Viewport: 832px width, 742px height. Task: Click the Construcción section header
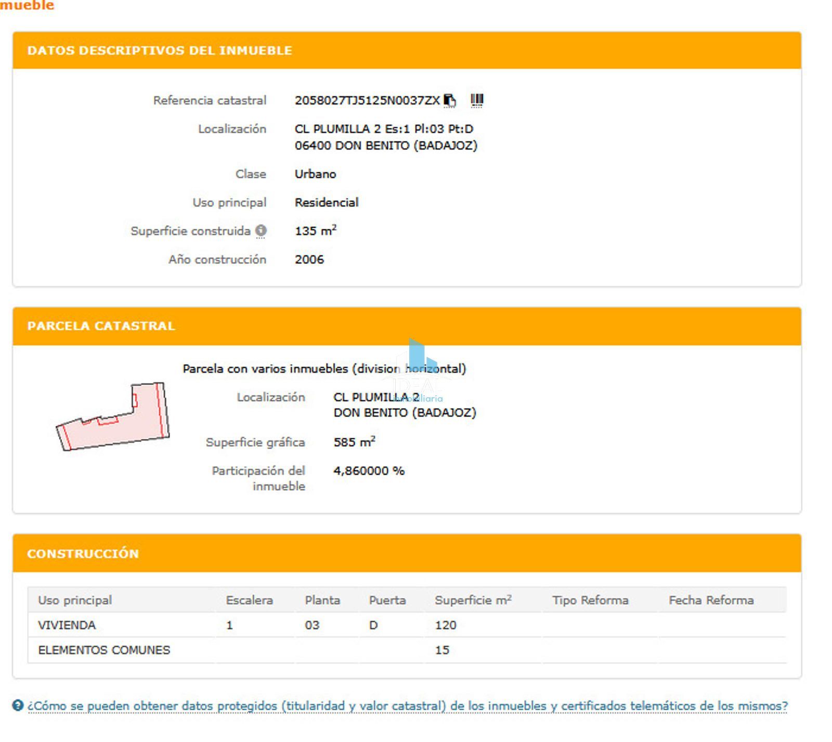[83, 554]
